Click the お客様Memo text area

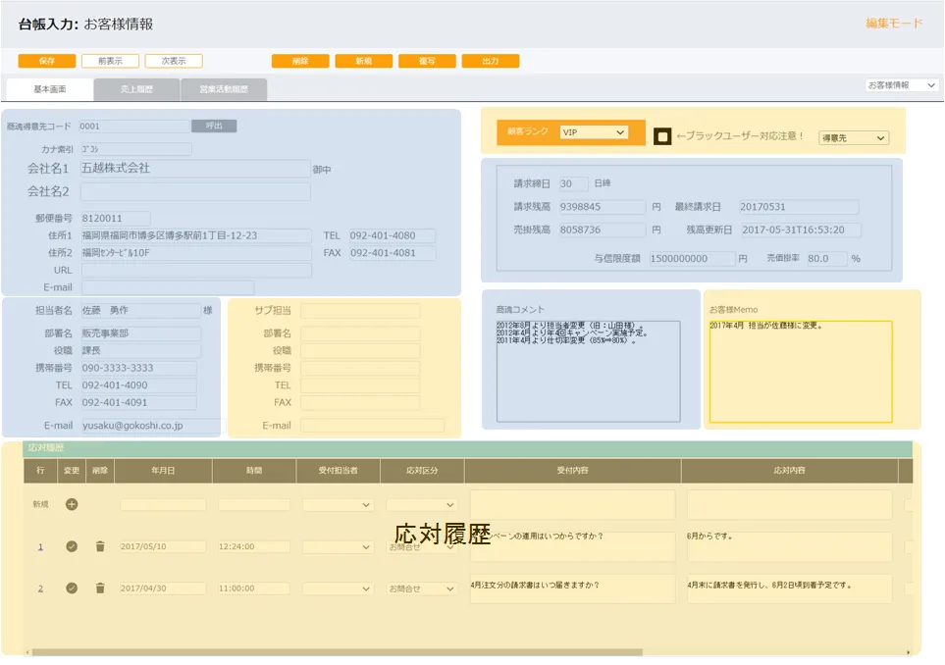point(801,371)
